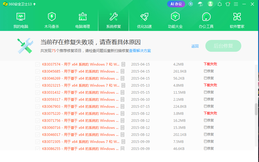This screenshot has height=162, width=259.
Task: Switch to 办公工具 tab
Action: [206, 20]
